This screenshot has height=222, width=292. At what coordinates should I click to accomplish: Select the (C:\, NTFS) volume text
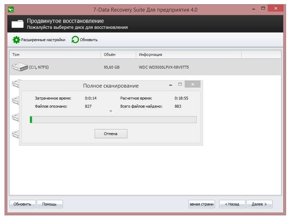coord(39,67)
